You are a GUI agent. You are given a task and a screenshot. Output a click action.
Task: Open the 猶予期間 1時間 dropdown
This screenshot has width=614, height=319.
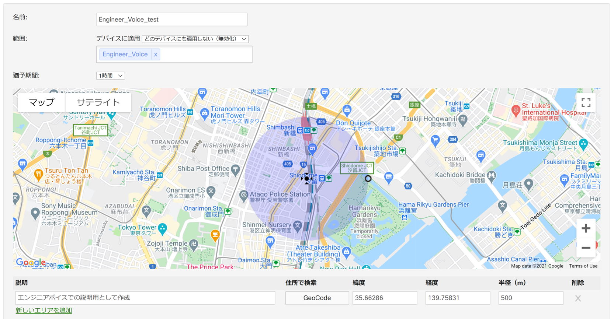[111, 76]
